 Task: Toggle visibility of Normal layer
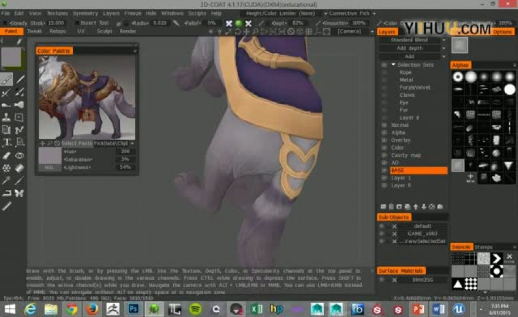coord(384,125)
